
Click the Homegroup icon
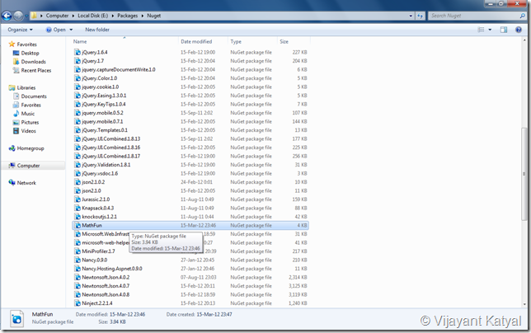pyautogui.click(x=12, y=148)
